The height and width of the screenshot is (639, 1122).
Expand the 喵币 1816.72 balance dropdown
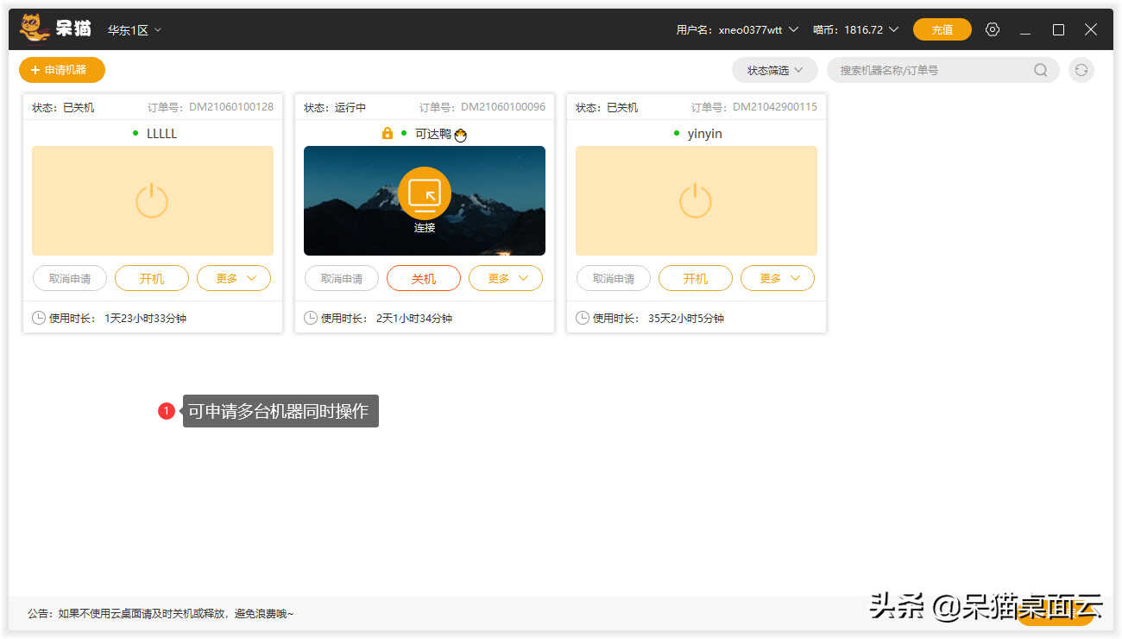pyautogui.click(x=856, y=29)
